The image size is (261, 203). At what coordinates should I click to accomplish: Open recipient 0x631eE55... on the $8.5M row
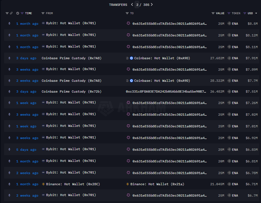(170, 24)
